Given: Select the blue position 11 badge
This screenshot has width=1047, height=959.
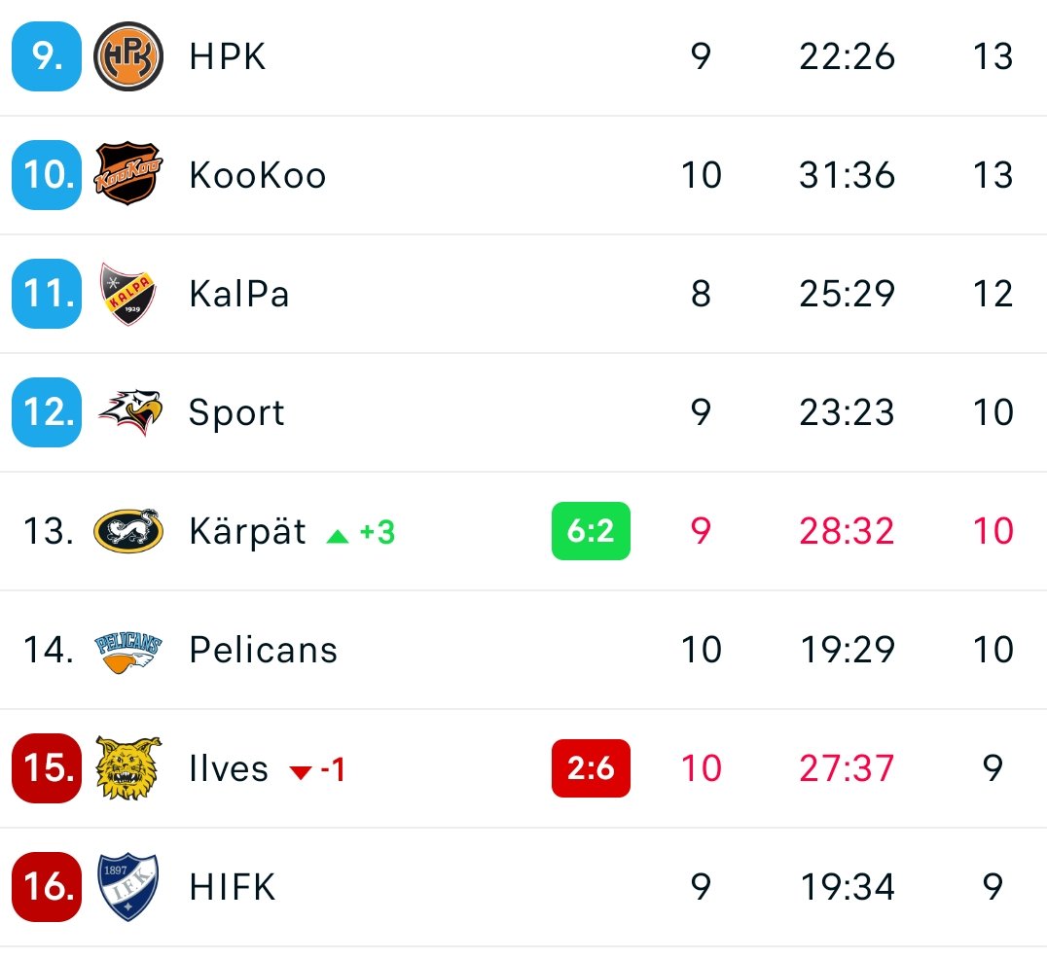Looking at the screenshot, I should (46, 294).
